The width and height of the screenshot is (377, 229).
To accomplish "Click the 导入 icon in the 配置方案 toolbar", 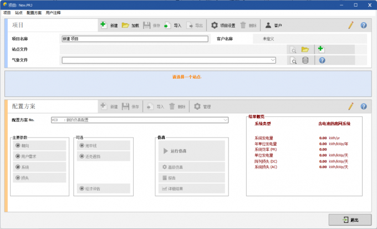I will click(x=150, y=106).
